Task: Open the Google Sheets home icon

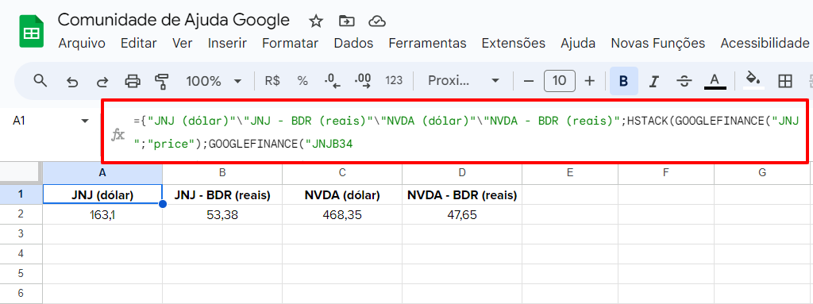Action: pyautogui.click(x=31, y=32)
